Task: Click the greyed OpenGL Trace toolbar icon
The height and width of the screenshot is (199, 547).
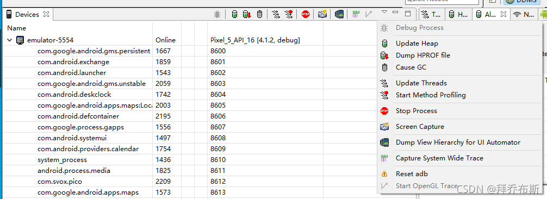Action: [369, 14]
